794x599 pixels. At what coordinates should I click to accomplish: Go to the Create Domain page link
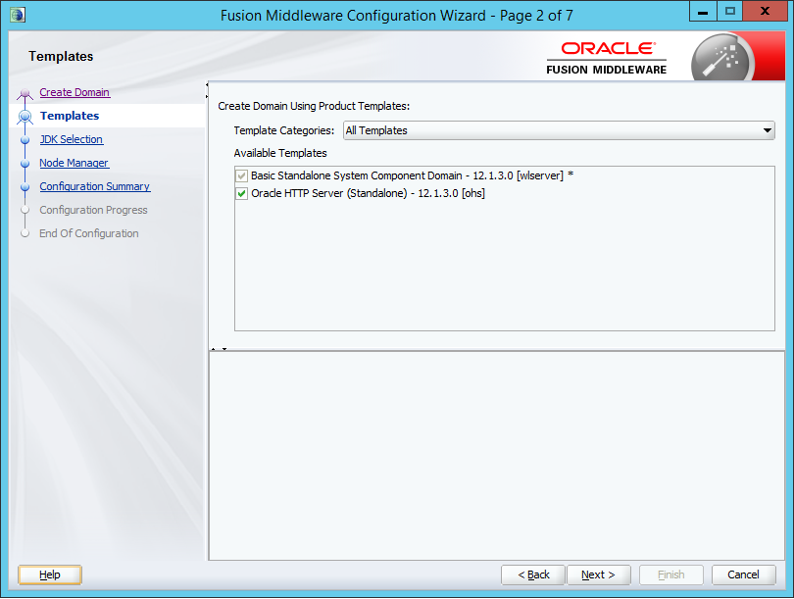(x=74, y=92)
